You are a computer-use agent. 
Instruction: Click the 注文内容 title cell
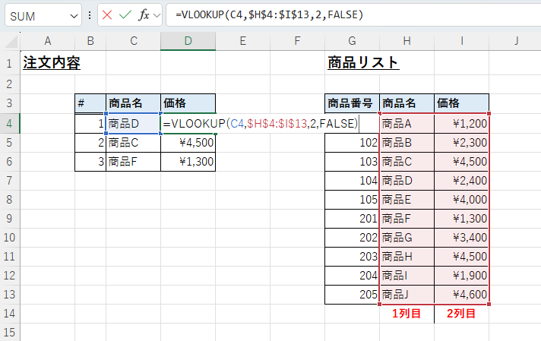click(x=52, y=63)
